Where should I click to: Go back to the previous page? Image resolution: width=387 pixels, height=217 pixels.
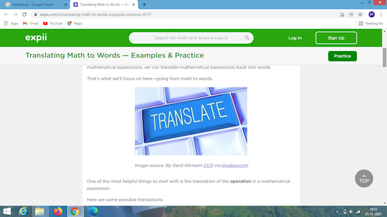pyautogui.click(x=6, y=15)
